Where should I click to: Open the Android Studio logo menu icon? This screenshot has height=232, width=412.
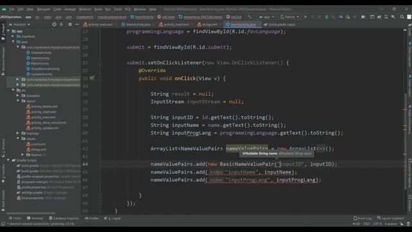pos(4,9)
